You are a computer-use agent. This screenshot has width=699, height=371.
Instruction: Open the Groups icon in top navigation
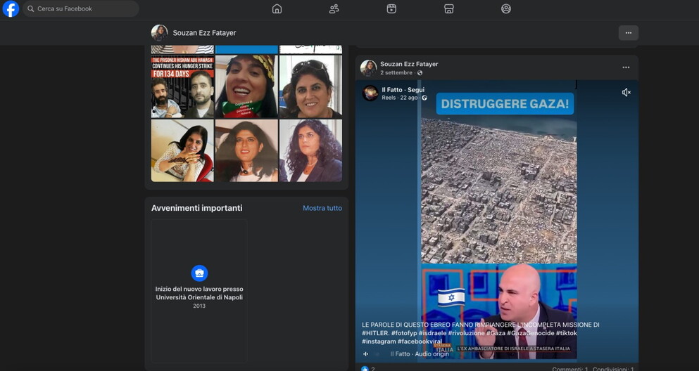(505, 9)
